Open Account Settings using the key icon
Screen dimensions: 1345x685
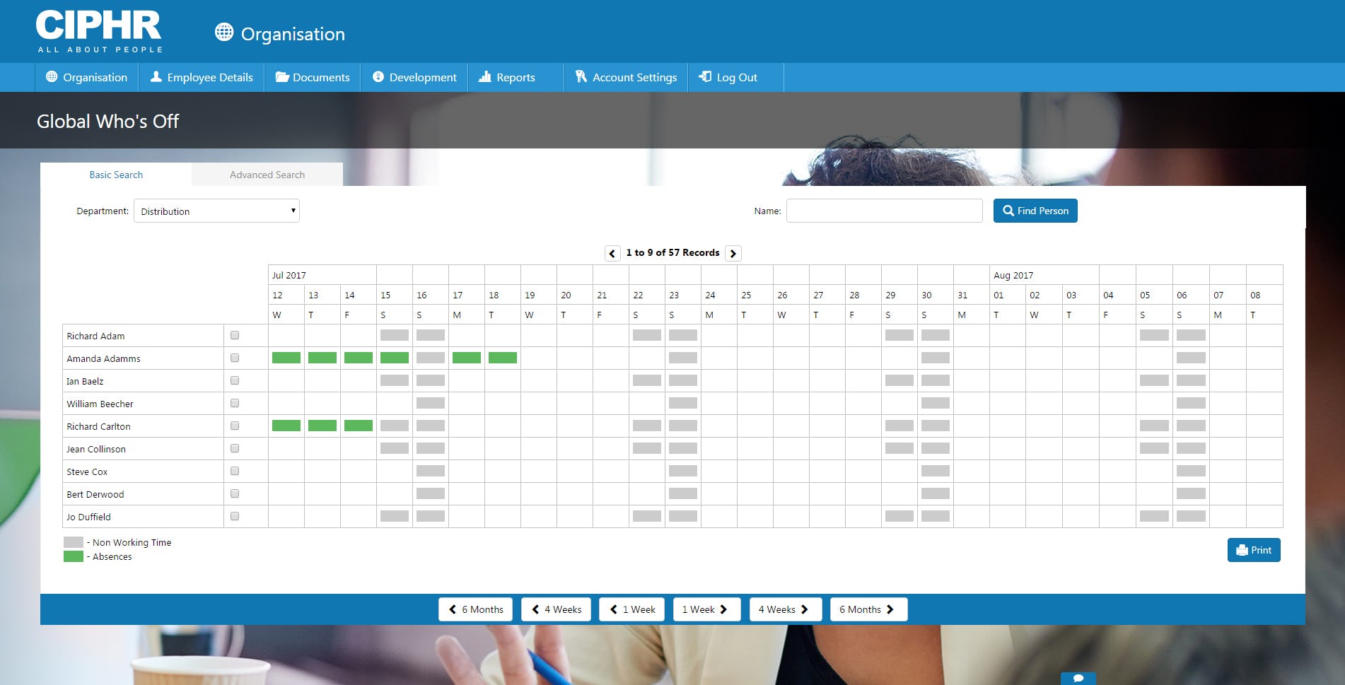(x=580, y=77)
